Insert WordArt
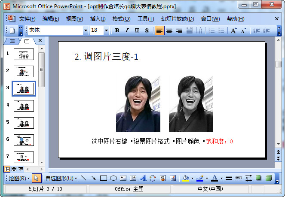 coord(143,178)
